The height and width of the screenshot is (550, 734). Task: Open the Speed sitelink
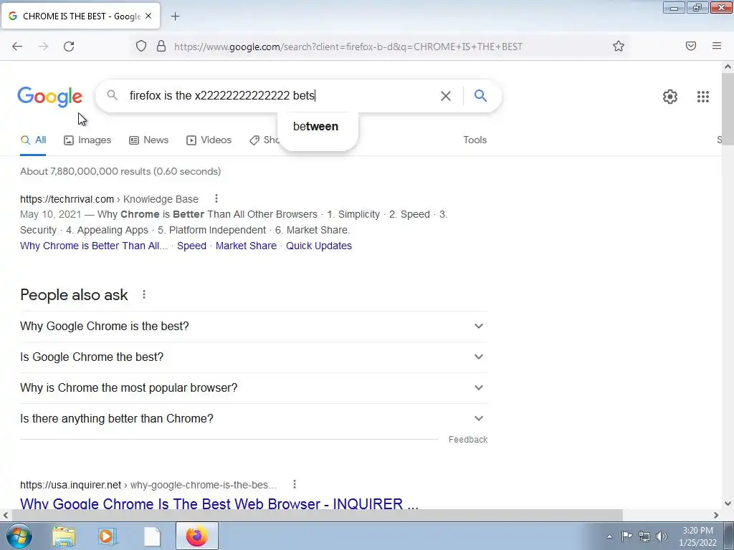point(191,246)
